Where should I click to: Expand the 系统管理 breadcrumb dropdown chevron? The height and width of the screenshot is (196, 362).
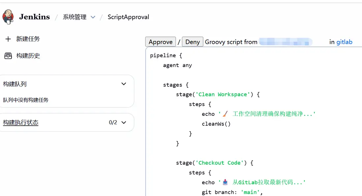pos(93,17)
